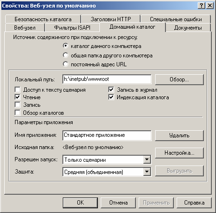Go to "Фильтры ISAPI" tab
The height and width of the screenshot is (213, 216).
click(72, 28)
